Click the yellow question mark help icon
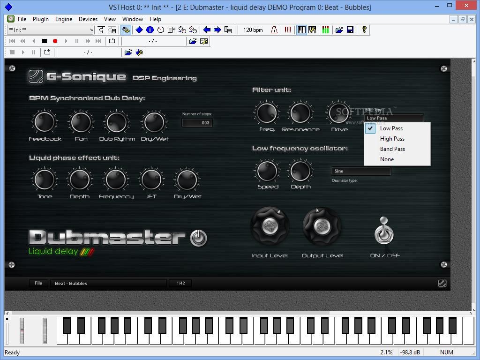 click(x=364, y=30)
